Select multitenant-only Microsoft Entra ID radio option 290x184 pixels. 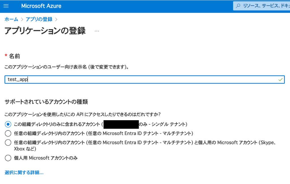8,133
